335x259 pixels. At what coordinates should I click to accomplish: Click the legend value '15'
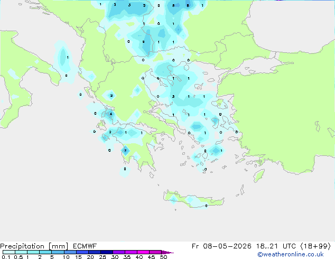78,257
